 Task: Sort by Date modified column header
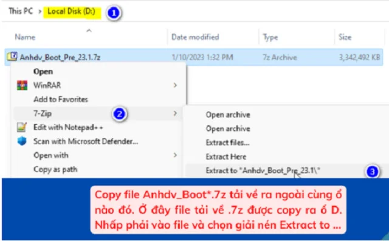pos(195,37)
